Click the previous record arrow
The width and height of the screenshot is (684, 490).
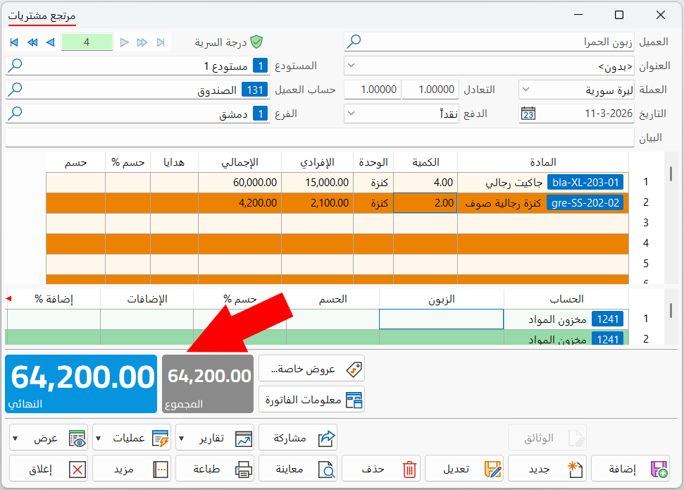(x=51, y=42)
